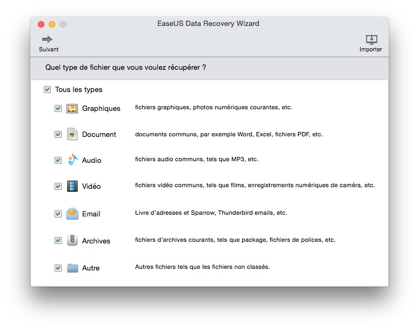Screen dimensions: 419x330
Task: Deselect the Autre checkbox
Action: click(58, 268)
